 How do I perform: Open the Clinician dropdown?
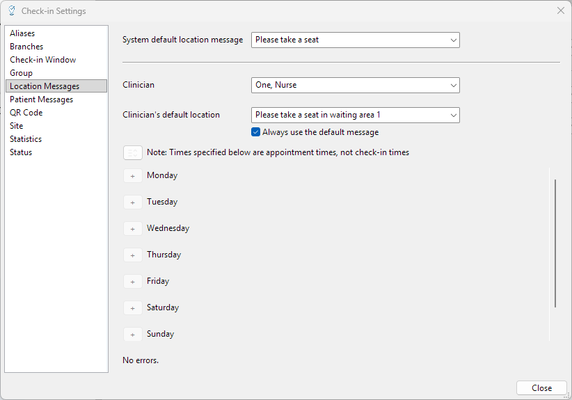[355, 85]
